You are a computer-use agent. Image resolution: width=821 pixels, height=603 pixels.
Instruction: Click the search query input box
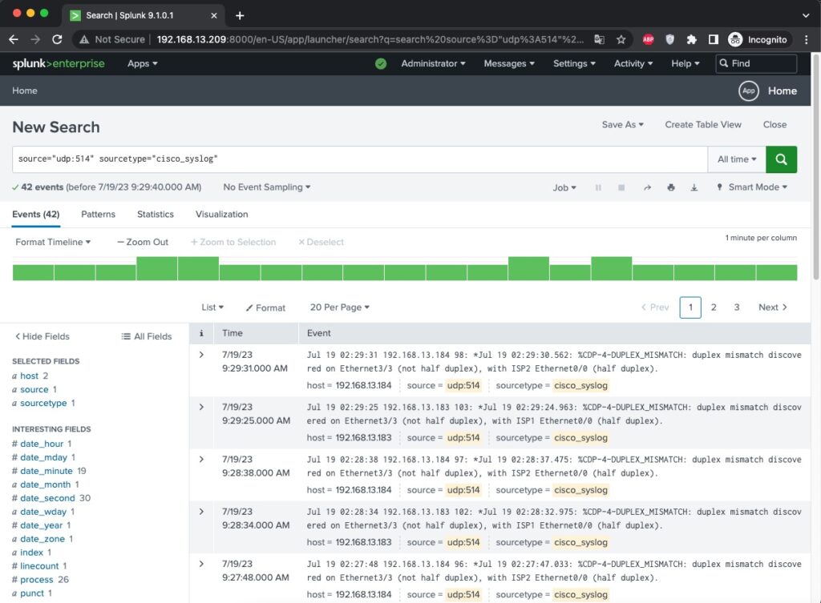coord(360,159)
